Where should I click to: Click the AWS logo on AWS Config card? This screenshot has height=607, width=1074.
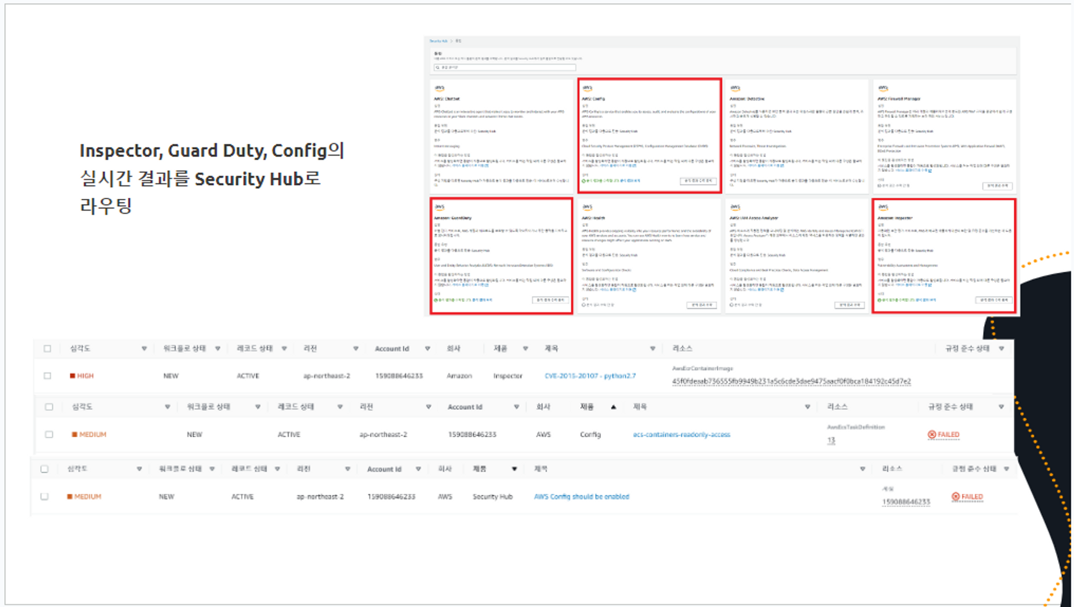point(587,88)
